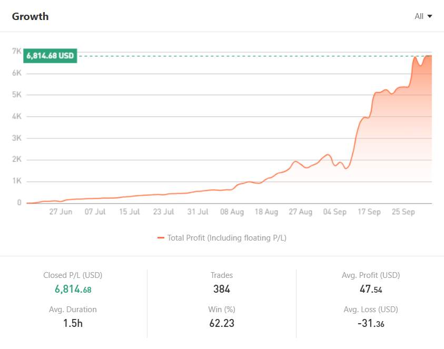The height and width of the screenshot is (349, 444).
Task: Click the Avg. Profit value 47.54
Action: (x=370, y=289)
